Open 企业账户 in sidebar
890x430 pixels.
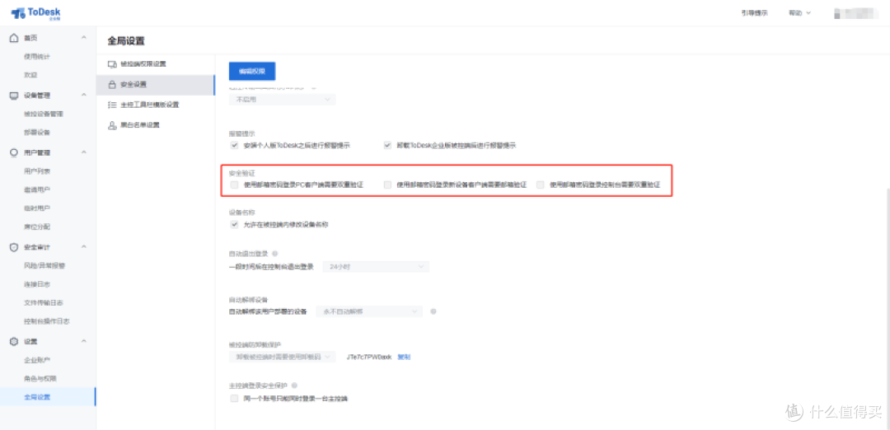37,360
